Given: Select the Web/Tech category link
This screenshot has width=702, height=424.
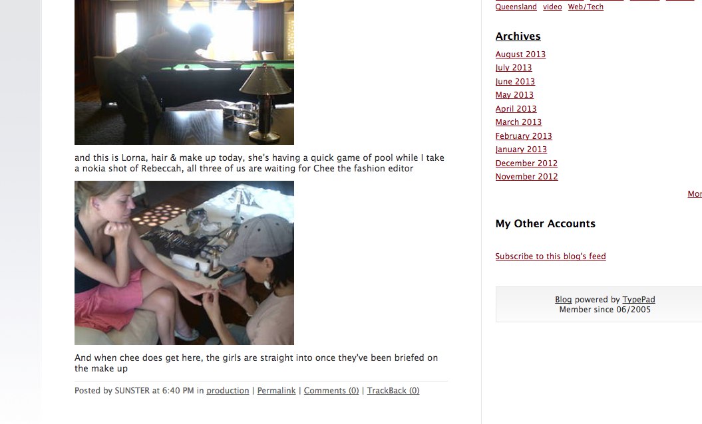Looking at the screenshot, I should [x=586, y=7].
